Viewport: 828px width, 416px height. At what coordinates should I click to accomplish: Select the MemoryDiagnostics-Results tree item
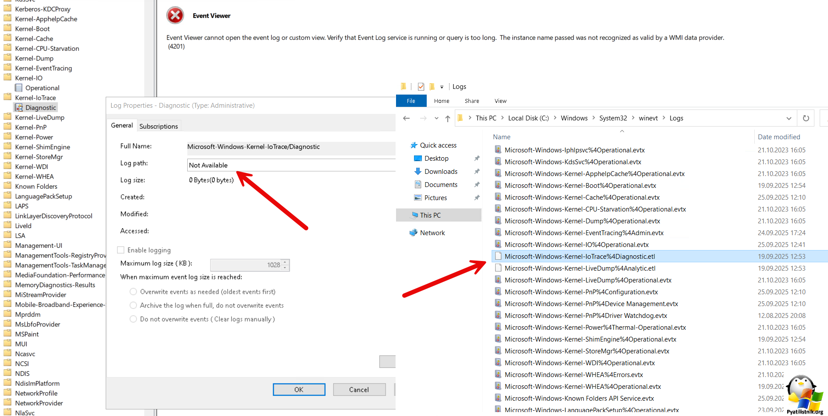pyautogui.click(x=55, y=285)
